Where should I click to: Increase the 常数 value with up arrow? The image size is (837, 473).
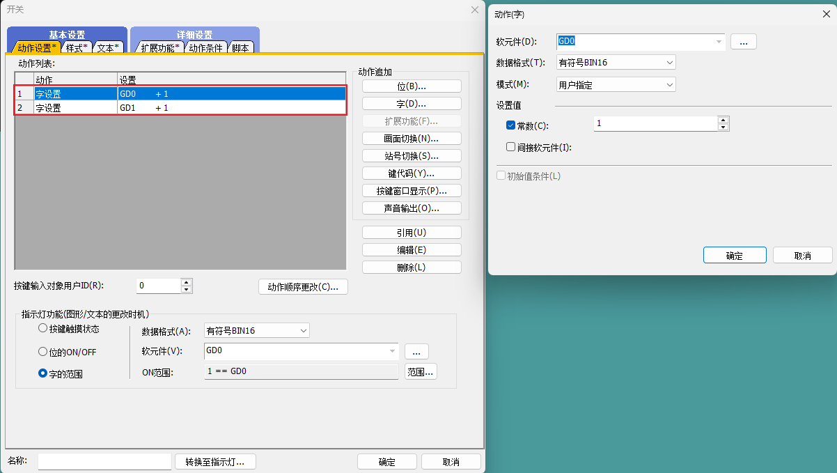point(723,120)
